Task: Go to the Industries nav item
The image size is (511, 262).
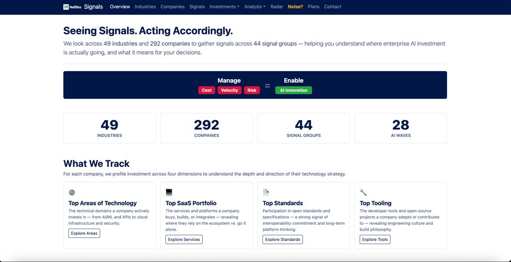Action: 145,7
